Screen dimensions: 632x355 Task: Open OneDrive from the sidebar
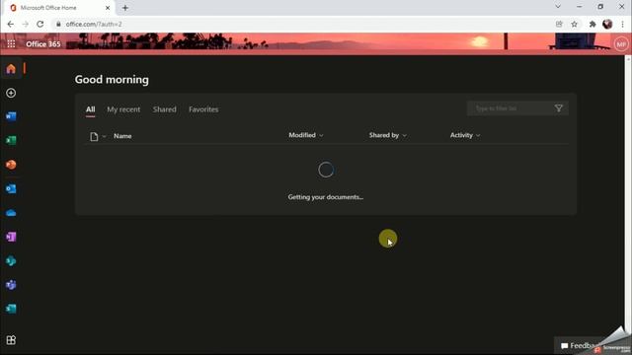[x=11, y=213]
